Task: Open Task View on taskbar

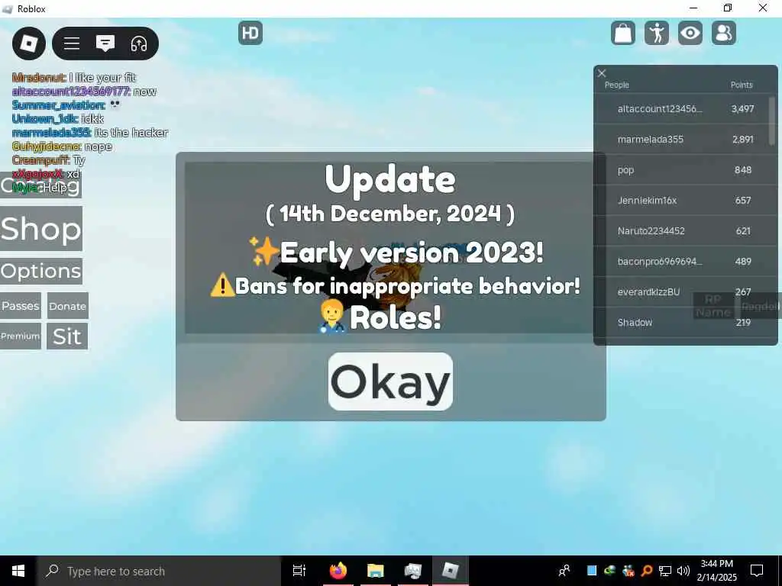Action: [299, 571]
